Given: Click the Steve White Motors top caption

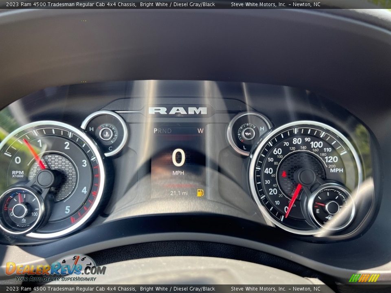Looking at the screenshot, I should coord(276,4).
